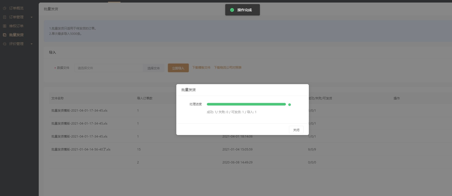Click the 选择文件 button
This screenshot has height=196, width=452.
[x=153, y=68]
